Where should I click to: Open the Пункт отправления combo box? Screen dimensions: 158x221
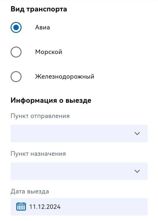click(79, 133)
